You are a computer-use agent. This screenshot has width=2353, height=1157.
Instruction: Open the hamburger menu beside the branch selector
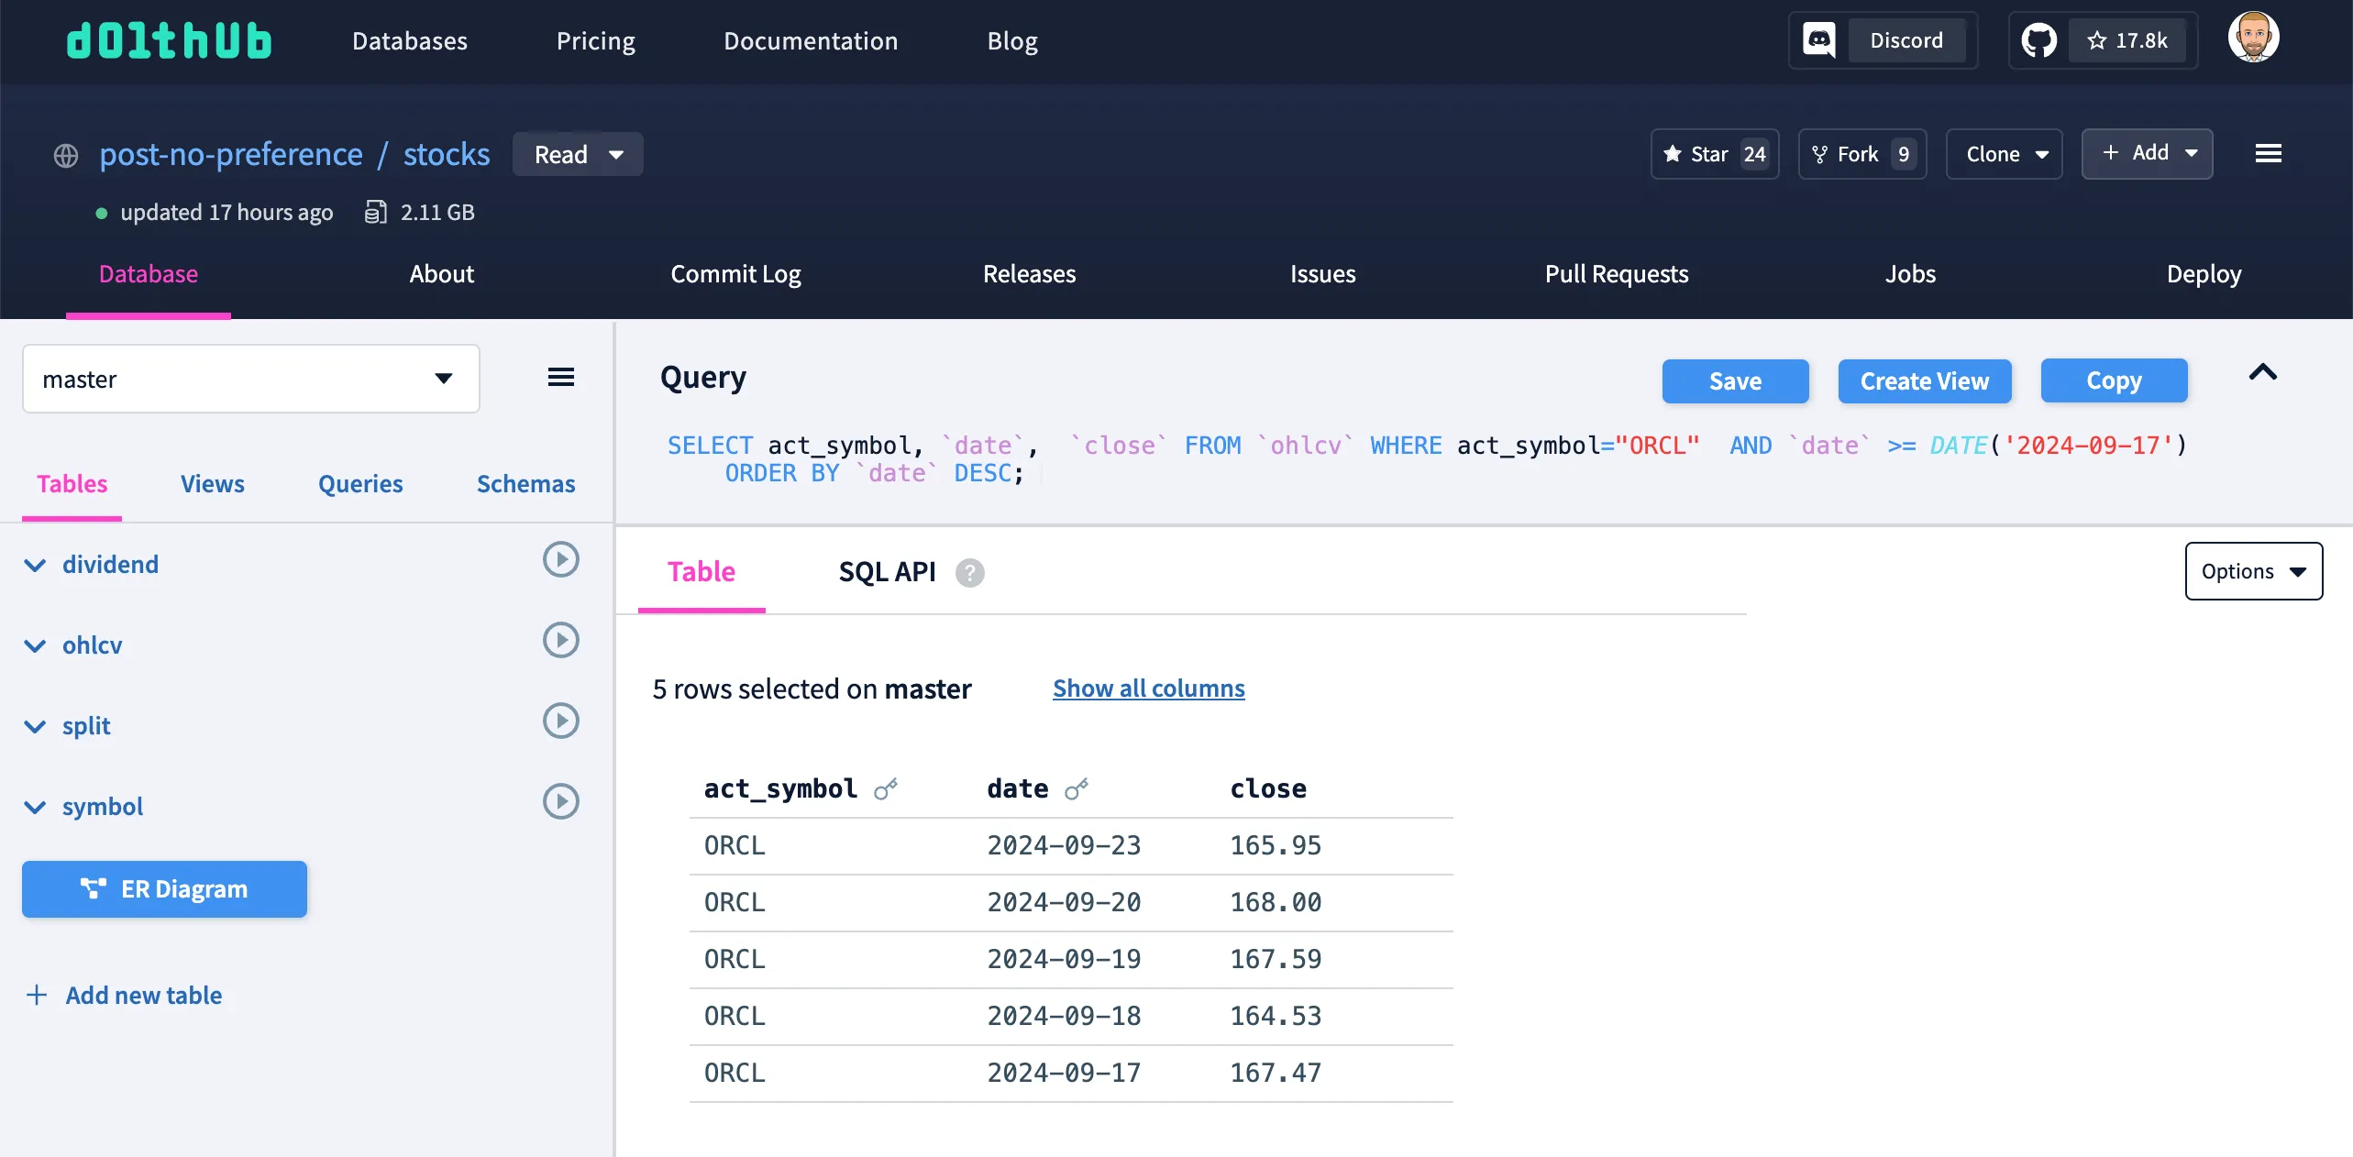[560, 377]
